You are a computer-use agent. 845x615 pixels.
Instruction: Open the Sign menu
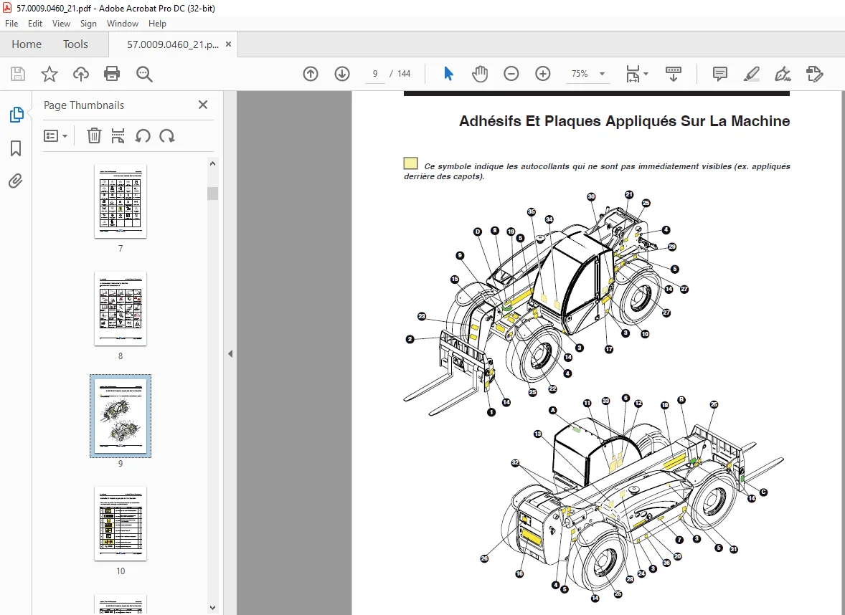pyautogui.click(x=88, y=24)
